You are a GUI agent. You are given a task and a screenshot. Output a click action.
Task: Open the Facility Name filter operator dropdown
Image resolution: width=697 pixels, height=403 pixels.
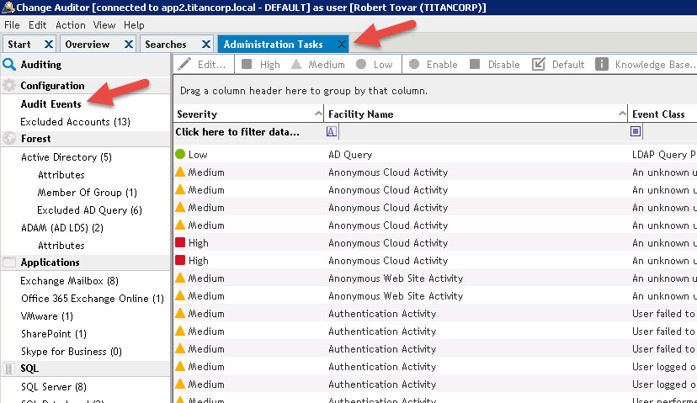click(x=331, y=131)
